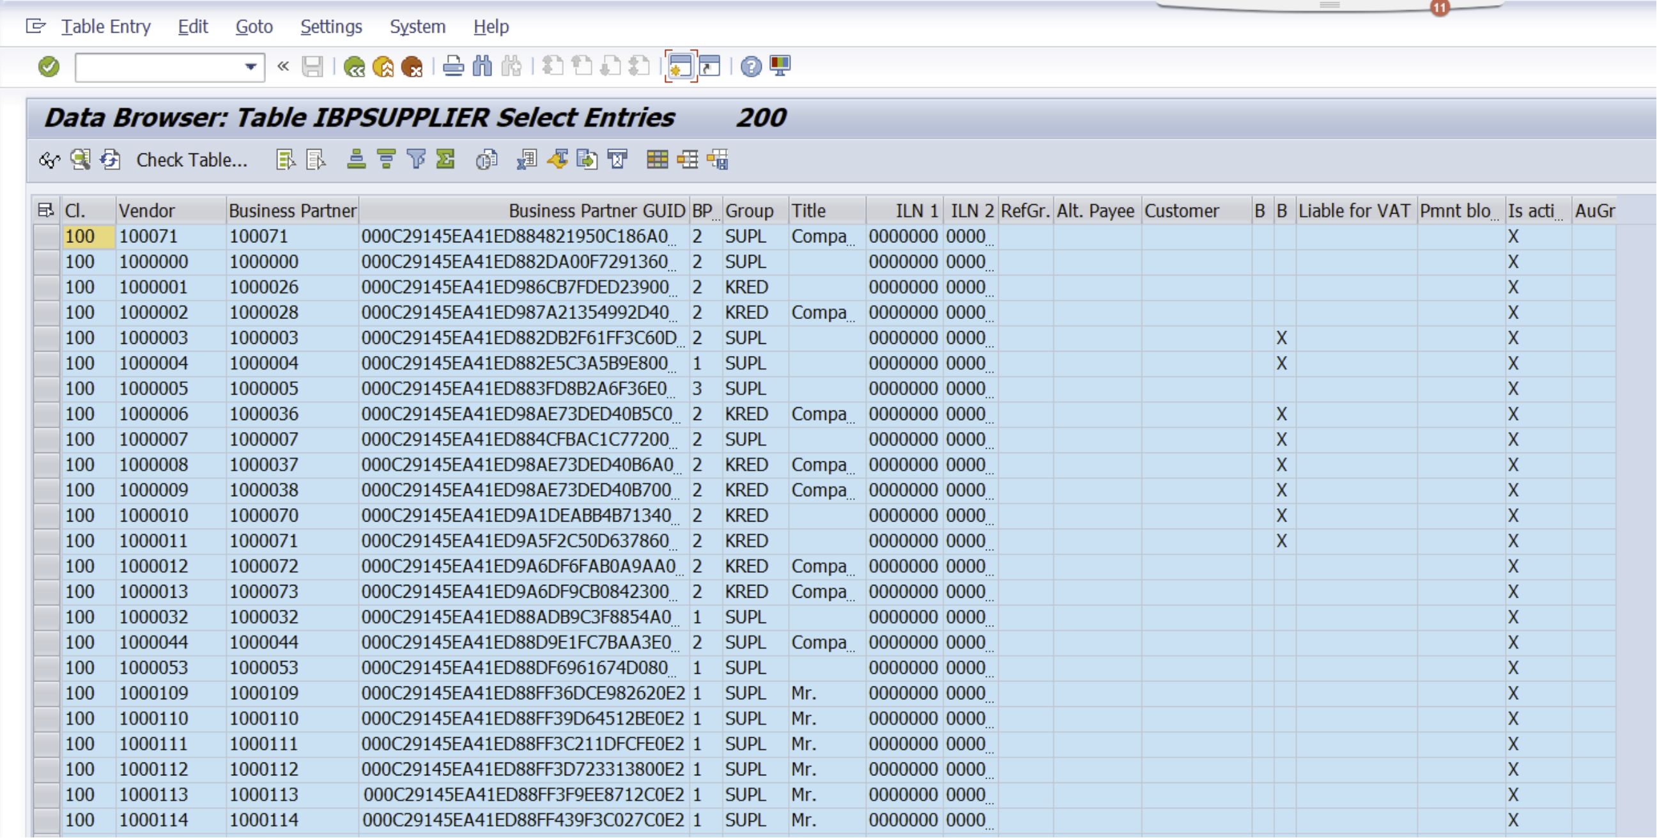
Task: Click the Create New Session icon
Action: [x=681, y=66]
